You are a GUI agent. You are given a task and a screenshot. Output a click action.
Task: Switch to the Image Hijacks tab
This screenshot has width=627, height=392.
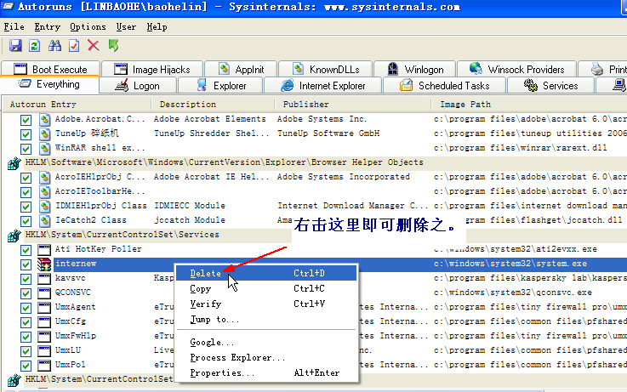tap(152, 69)
